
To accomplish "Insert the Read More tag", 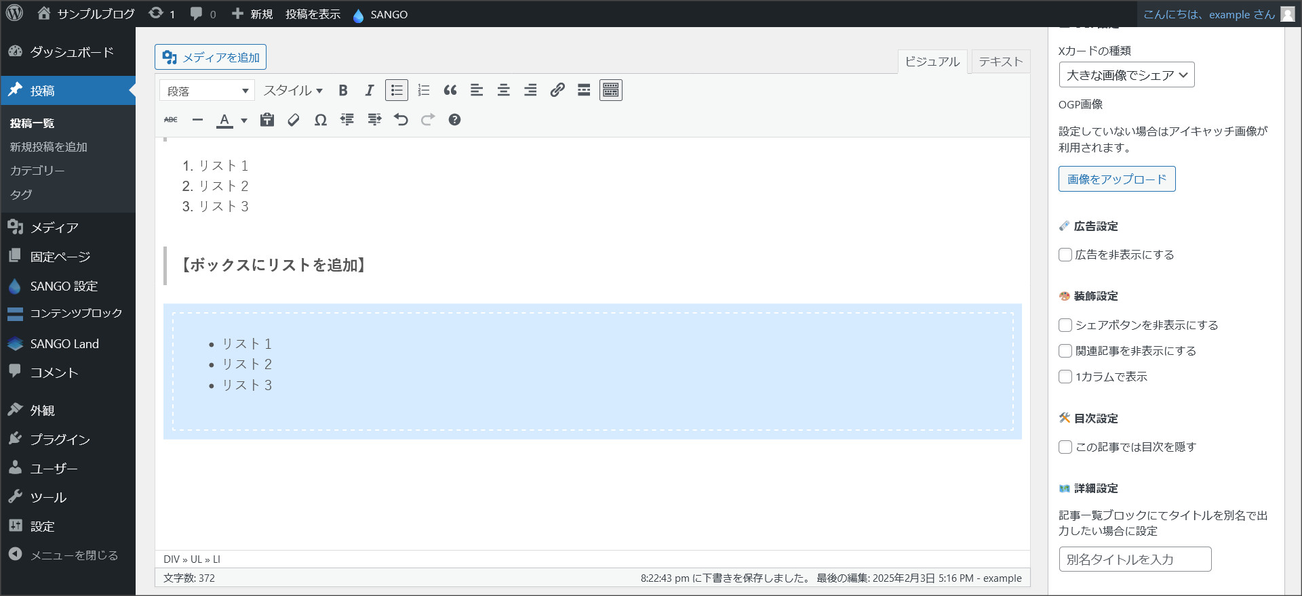I will point(584,90).
